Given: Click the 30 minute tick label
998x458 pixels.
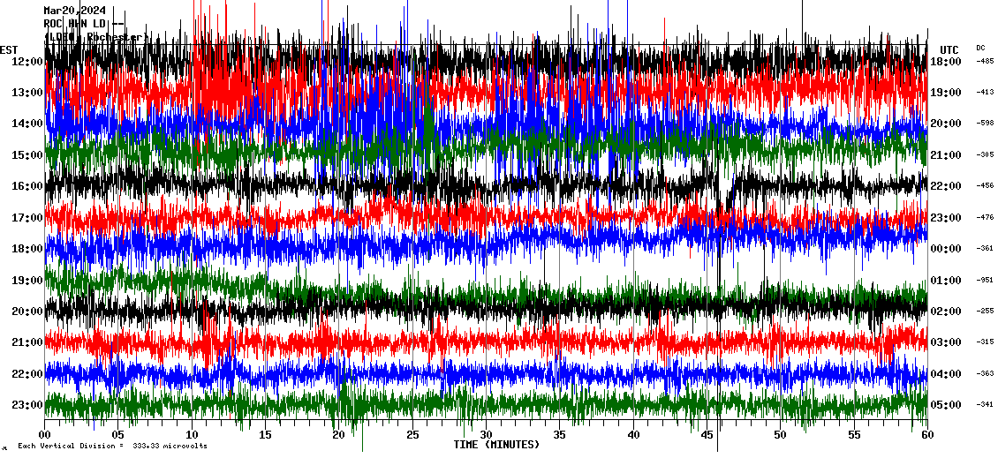Looking at the screenshot, I should click(486, 435).
